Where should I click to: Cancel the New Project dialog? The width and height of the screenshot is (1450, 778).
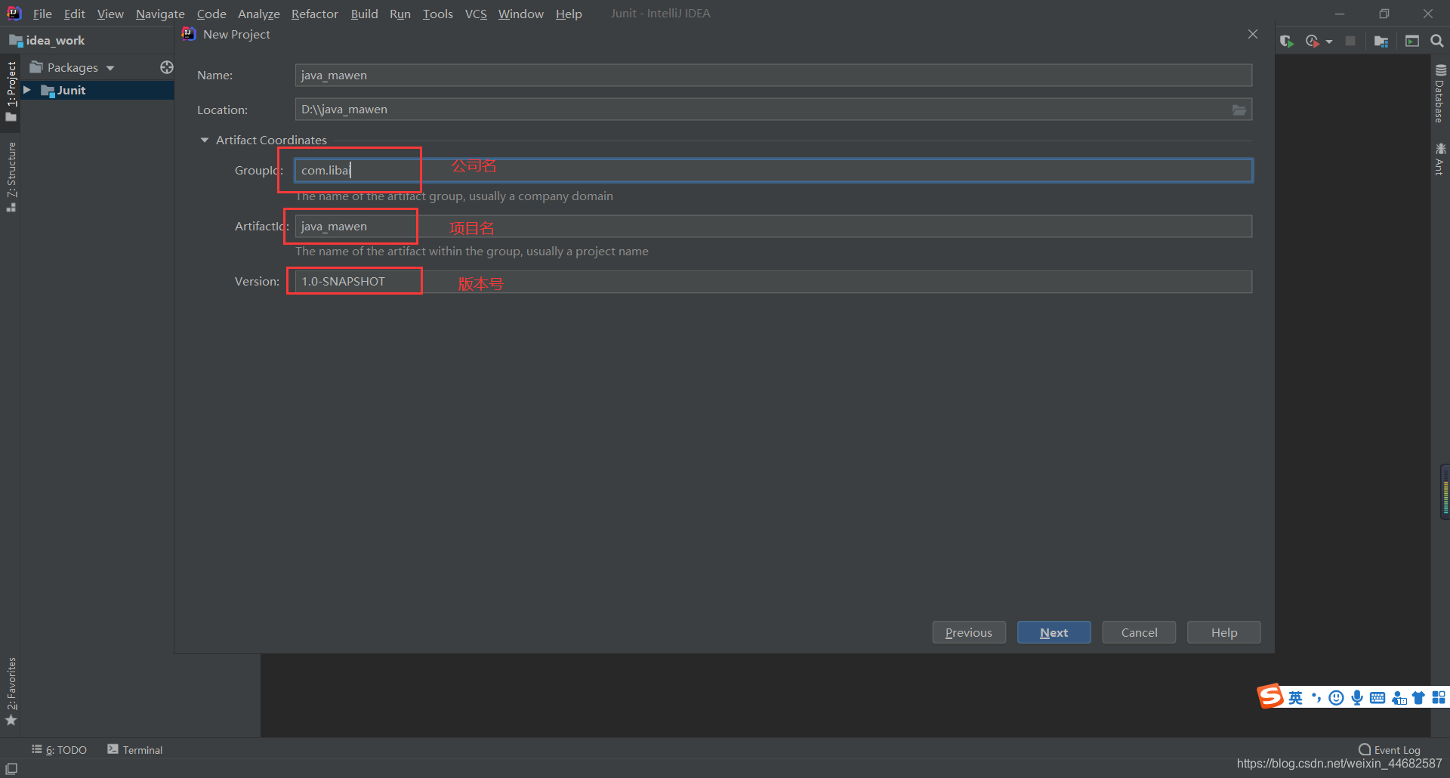pos(1139,632)
